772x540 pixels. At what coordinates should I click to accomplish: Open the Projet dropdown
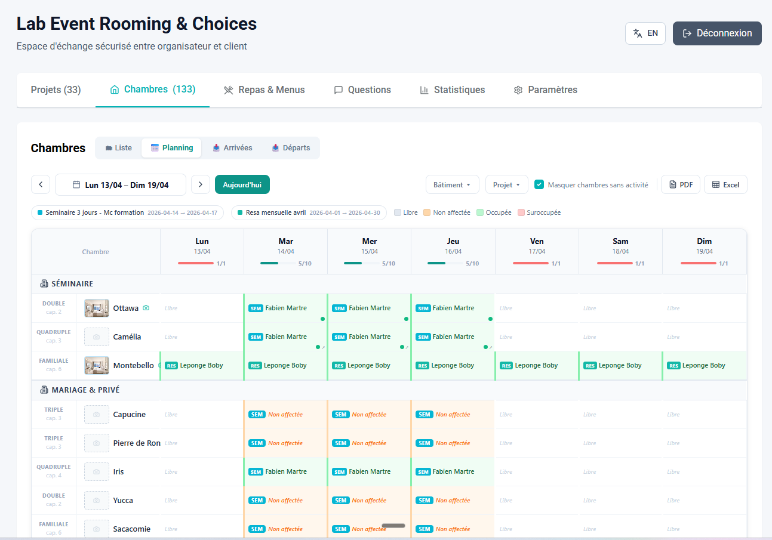click(x=506, y=184)
